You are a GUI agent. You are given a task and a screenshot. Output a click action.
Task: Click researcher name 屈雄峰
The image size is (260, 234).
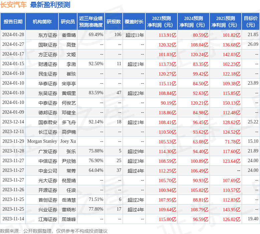point(69,219)
